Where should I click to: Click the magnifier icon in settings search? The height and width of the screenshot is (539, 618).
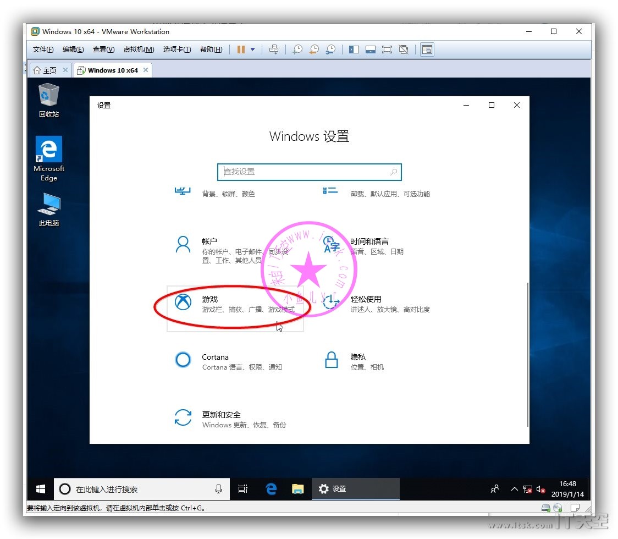pos(393,172)
